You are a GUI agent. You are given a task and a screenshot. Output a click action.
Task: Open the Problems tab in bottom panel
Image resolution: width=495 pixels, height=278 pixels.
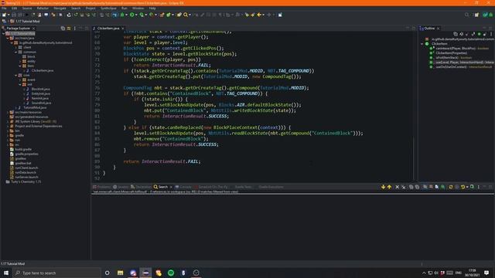pyautogui.click(x=101, y=187)
